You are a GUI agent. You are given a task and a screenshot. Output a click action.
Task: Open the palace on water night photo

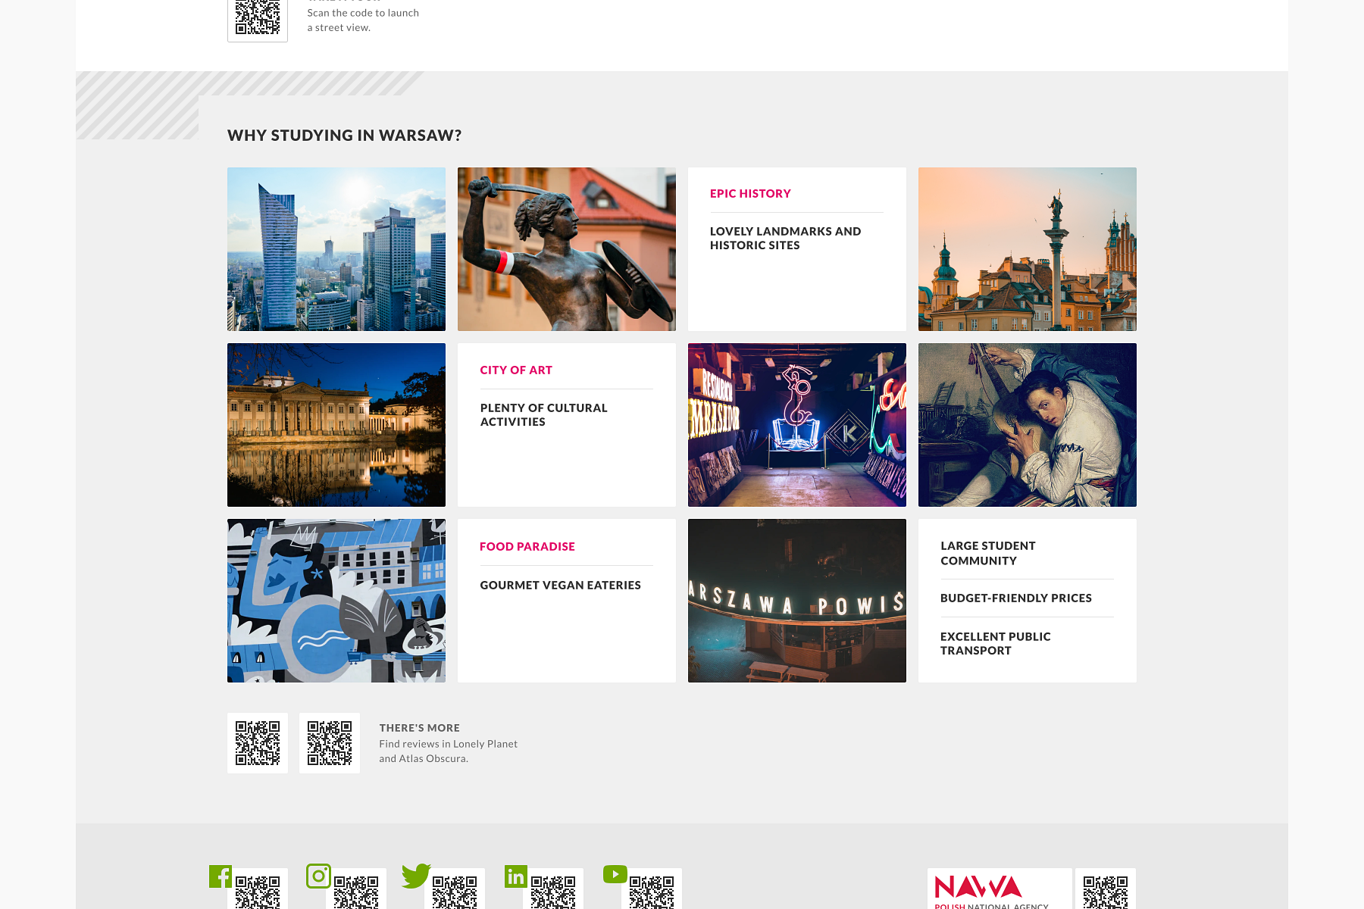pyautogui.click(x=336, y=425)
